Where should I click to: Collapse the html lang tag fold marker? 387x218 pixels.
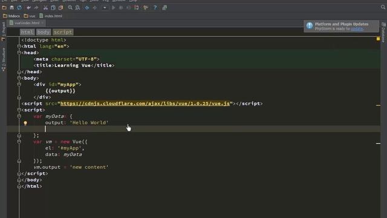[x=19, y=47]
